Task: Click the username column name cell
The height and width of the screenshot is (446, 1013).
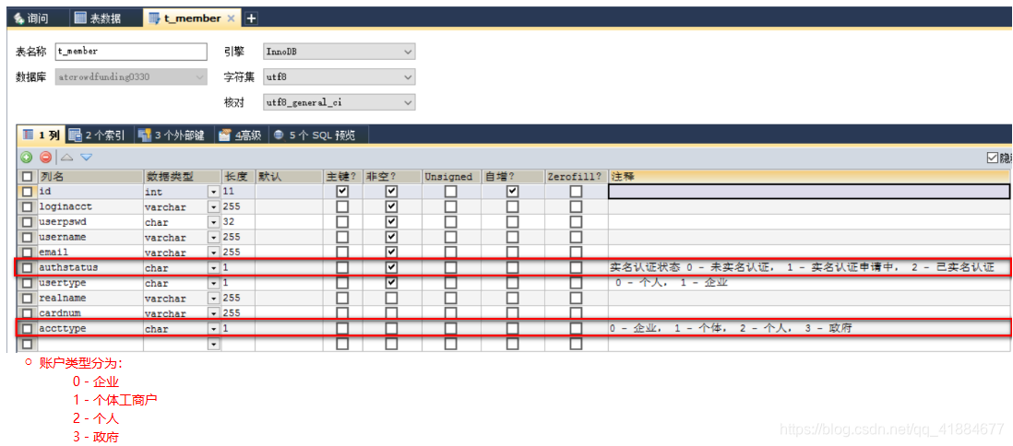Action: [89, 237]
